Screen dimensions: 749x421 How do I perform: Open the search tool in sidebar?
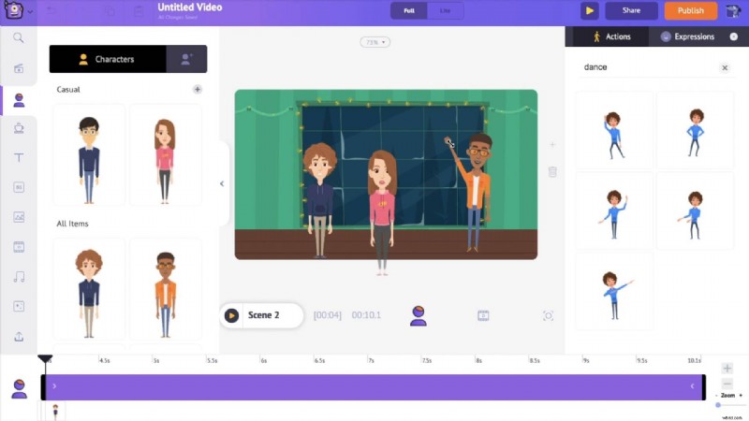tap(19, 37)
